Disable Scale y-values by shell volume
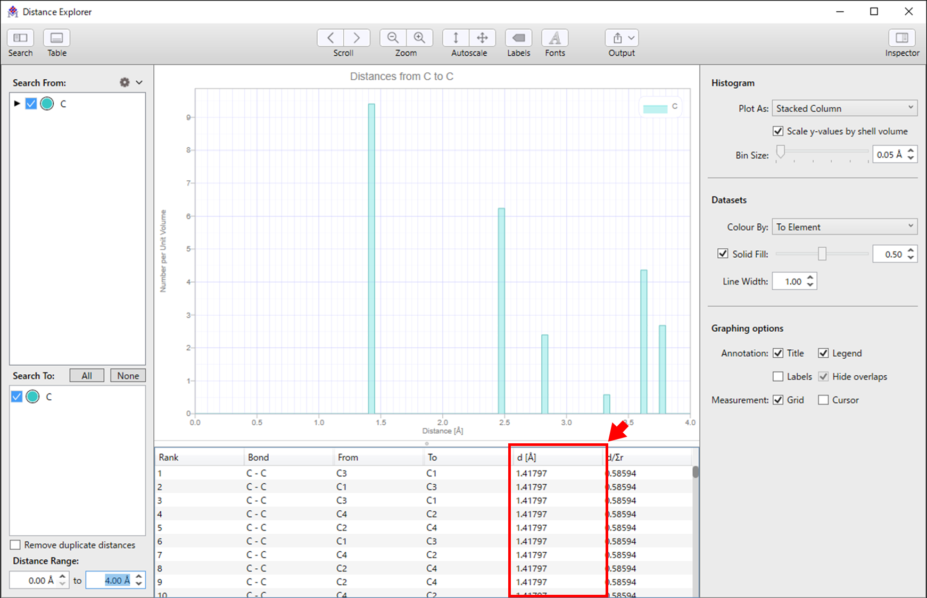The height and width of the screenshot is (598, 927). [x=778, y=131]
